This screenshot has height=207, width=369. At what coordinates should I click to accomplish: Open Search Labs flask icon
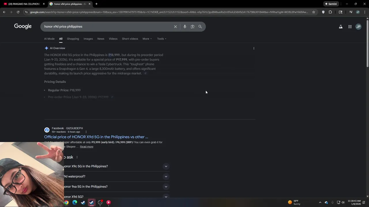[x=340, y=26]
